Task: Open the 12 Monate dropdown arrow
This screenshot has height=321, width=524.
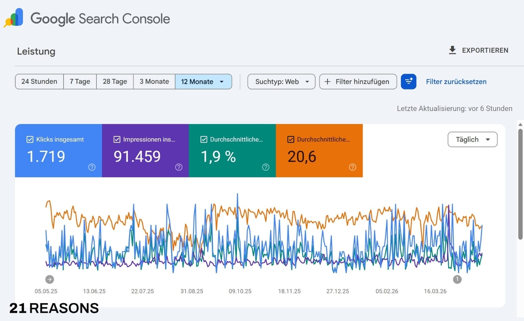Action: (222, 82)
